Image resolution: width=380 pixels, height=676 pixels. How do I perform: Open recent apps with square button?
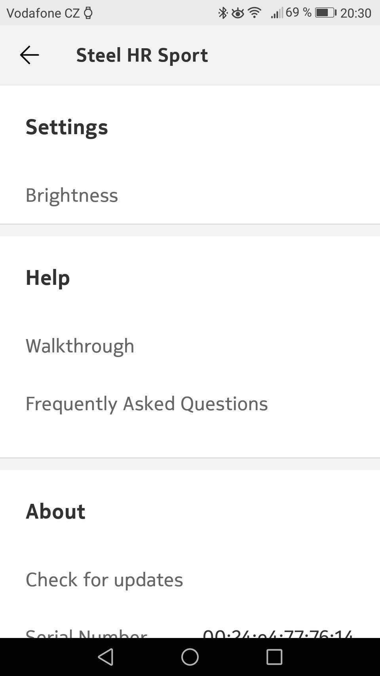[274, 657]
